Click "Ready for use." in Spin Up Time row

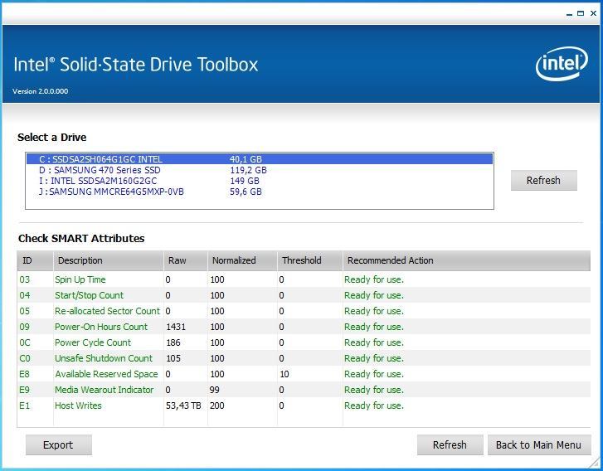pos(374,279)
